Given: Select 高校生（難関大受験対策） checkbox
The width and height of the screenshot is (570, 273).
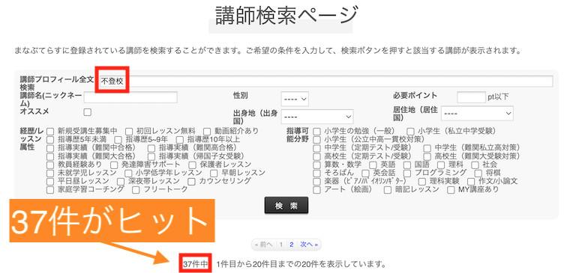Looking at the screenshot, I should pos(427,156).
